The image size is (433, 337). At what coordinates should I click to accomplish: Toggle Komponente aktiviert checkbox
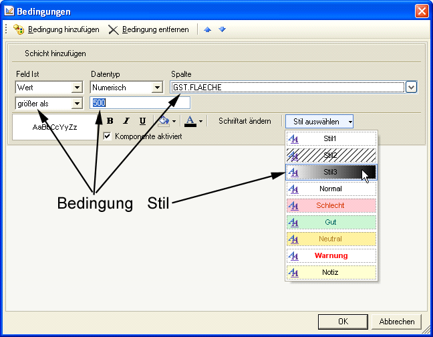(108, 136)
